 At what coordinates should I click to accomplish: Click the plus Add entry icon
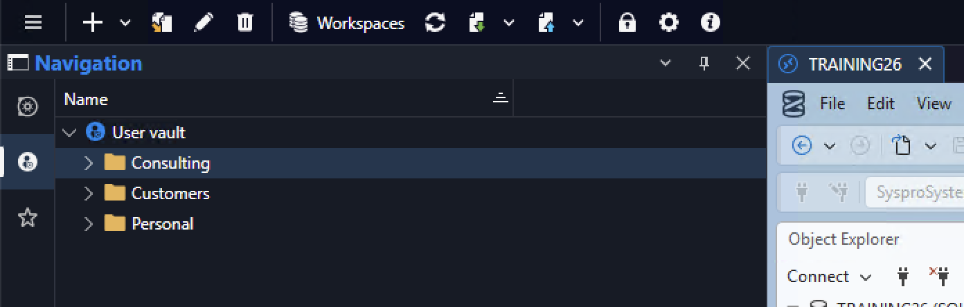pyautogui.click(x=93, y=22)
